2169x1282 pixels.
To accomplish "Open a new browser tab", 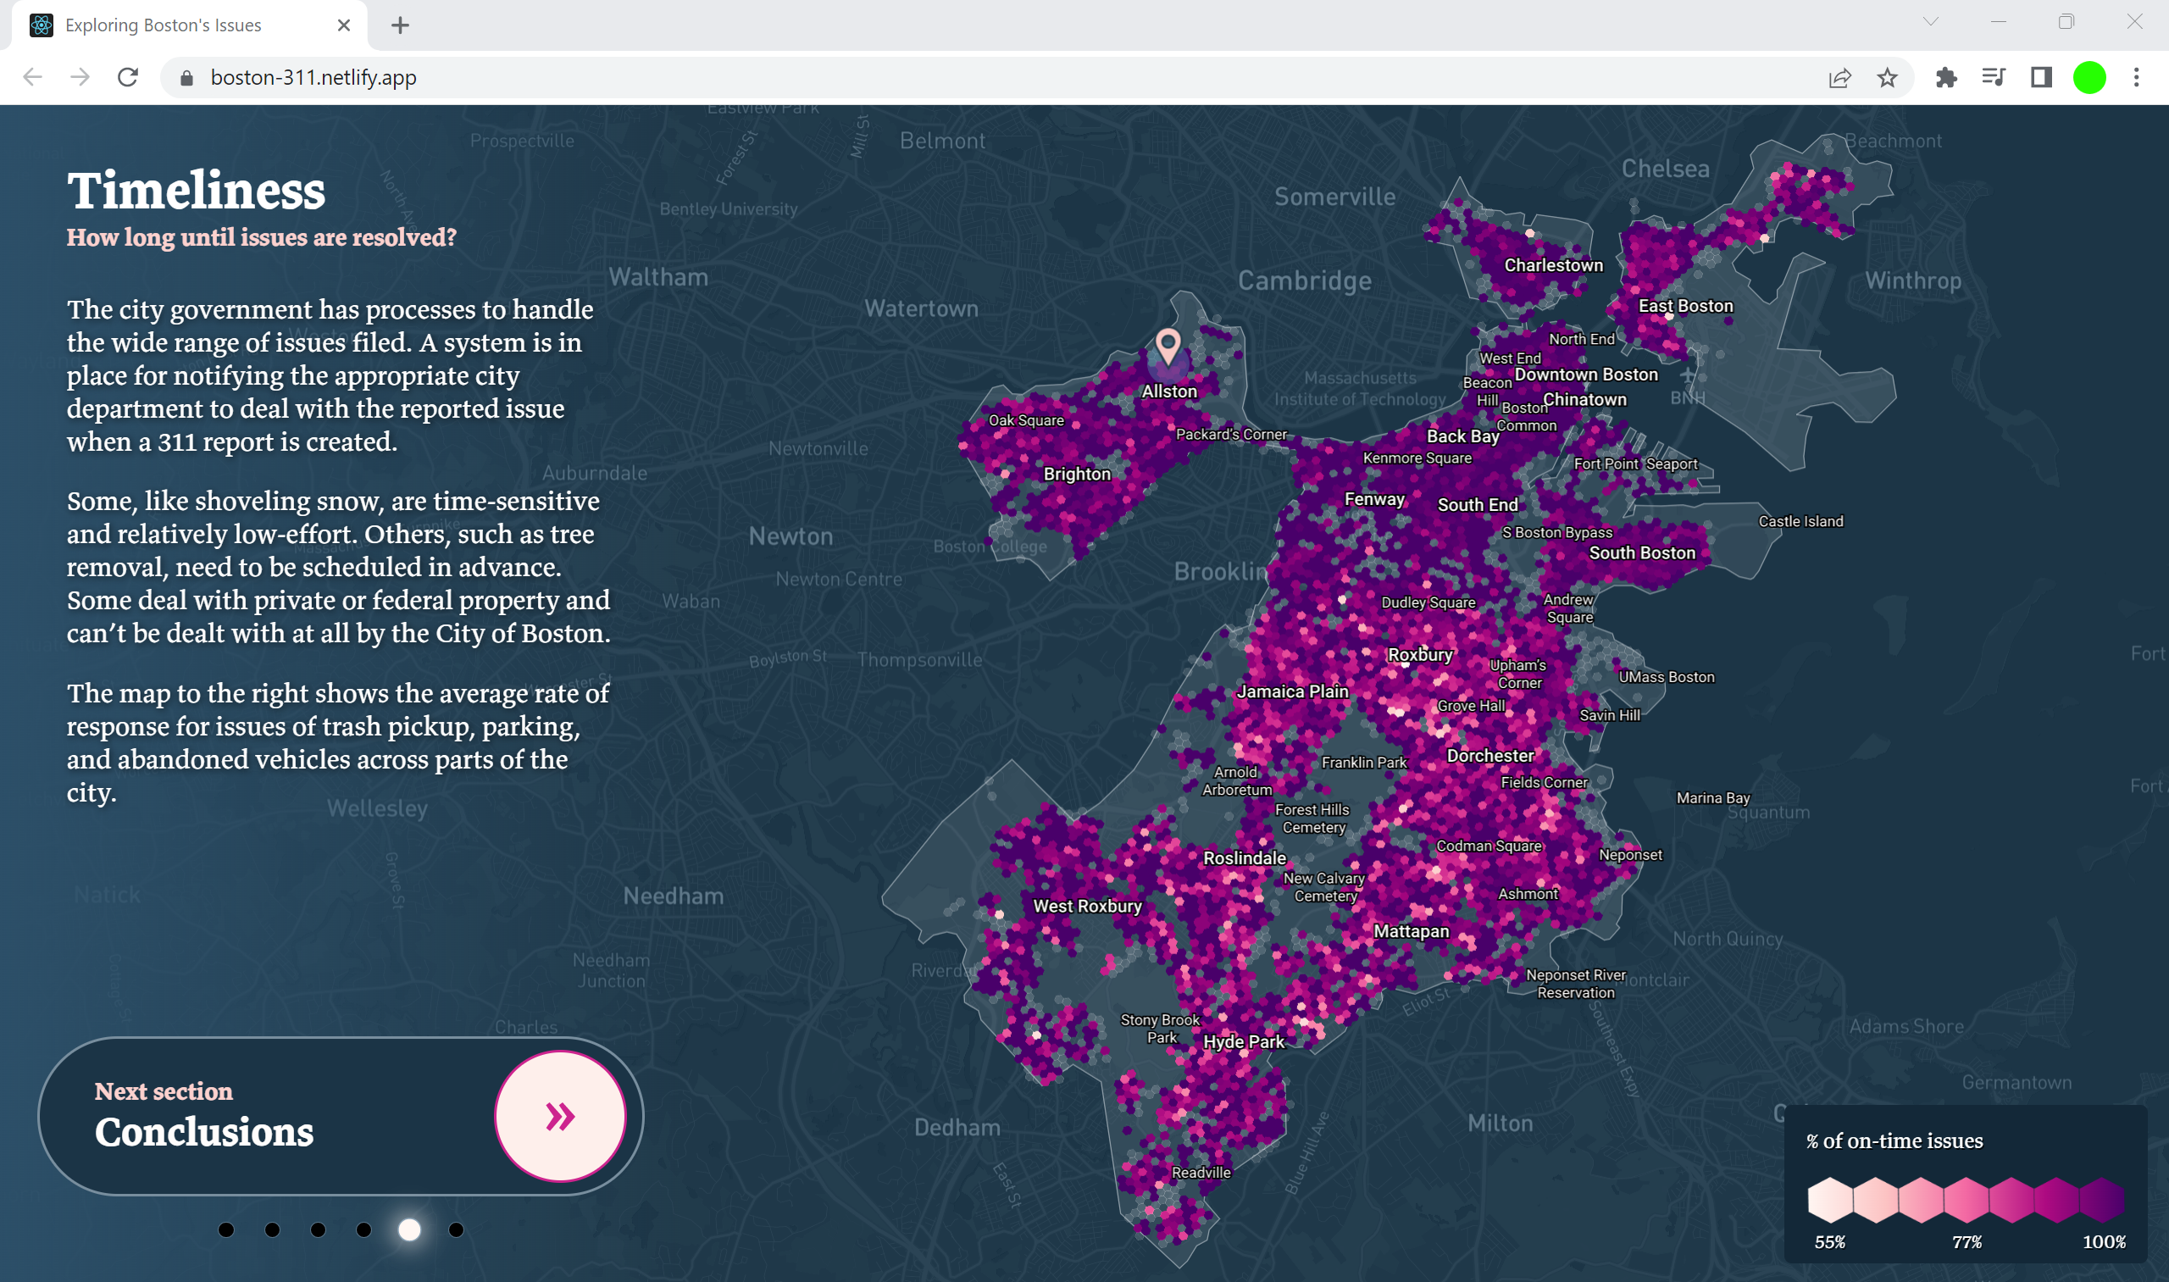I will point(400,25).
